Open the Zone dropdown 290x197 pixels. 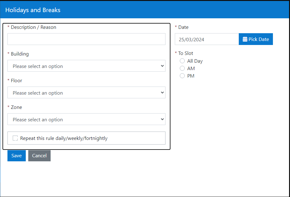[86, 119]
